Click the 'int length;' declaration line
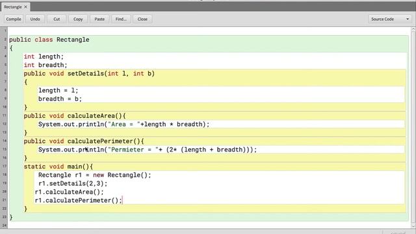Viewport: 416px width, 234px height. (x=44, y=57)
